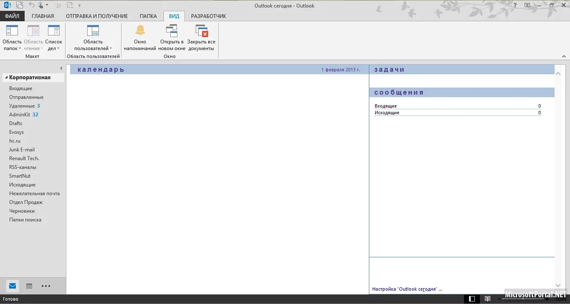Click the Готово status bar text
The height and width of the screenshot is (304, 570).
coord(10,299)
